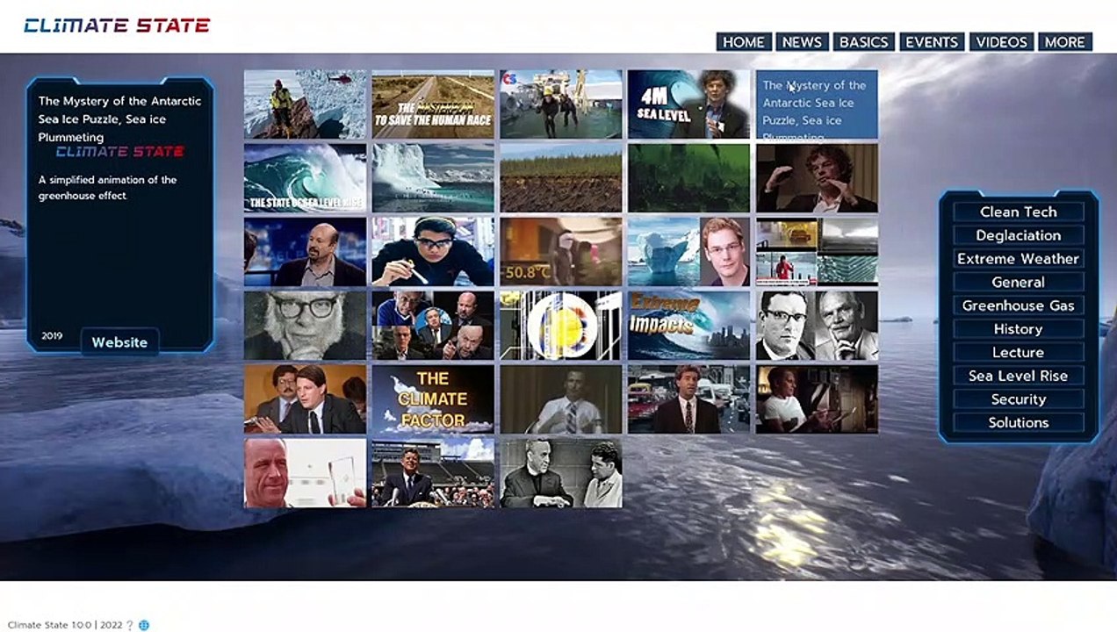The width and height of the screenshot is (1117, 632).
Task: Open the 'Extreme Impacts' video thumbnail
Action: tap(689, 326)
